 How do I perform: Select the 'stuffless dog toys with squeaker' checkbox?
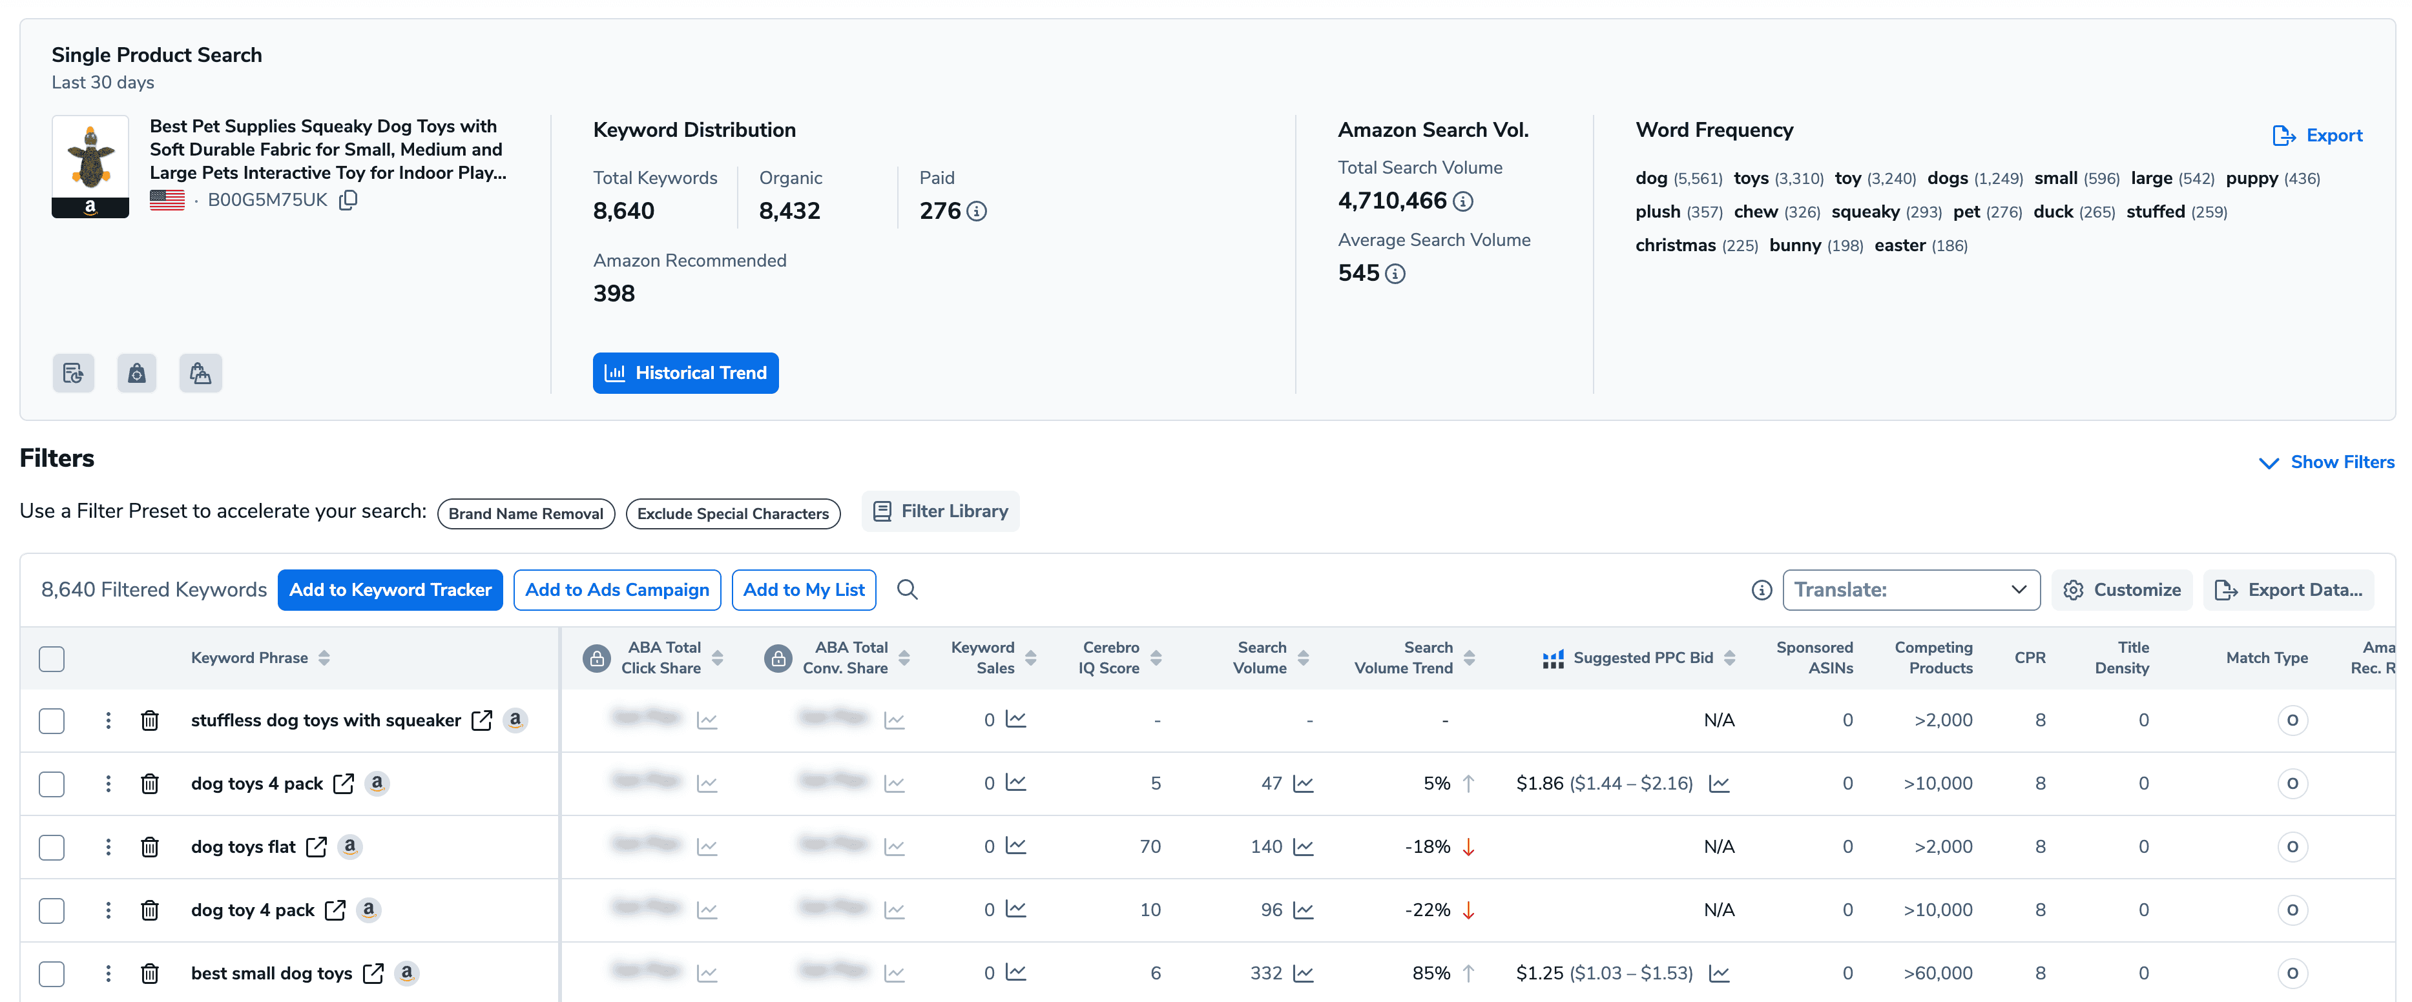52,721
